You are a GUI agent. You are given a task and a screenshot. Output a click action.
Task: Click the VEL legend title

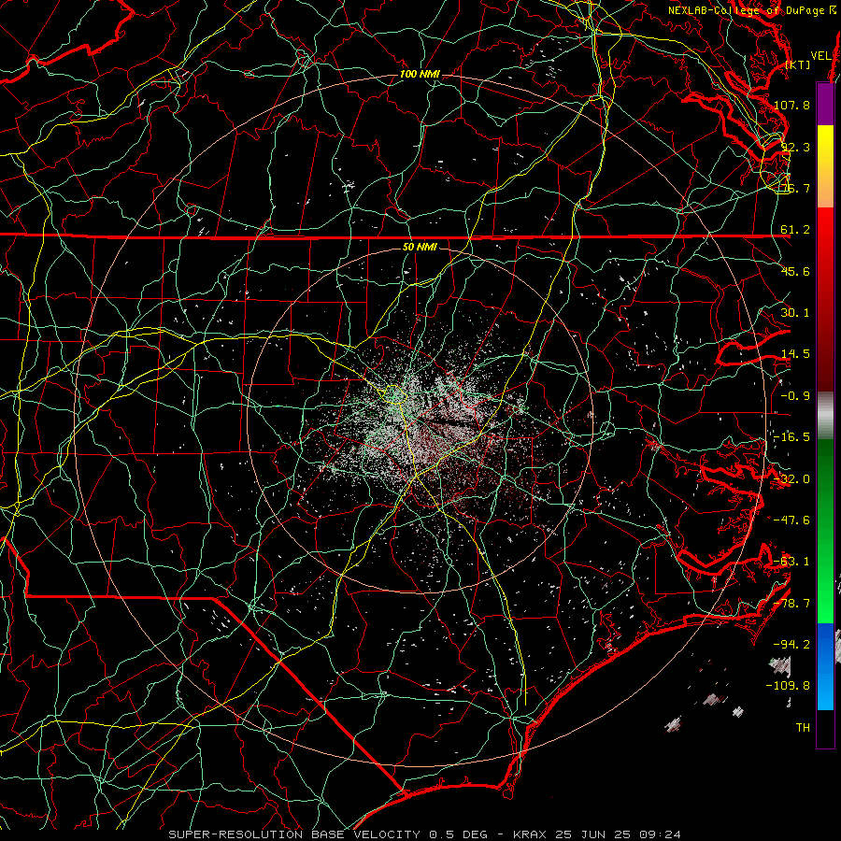pyautogui.click(x=821, y=56)
